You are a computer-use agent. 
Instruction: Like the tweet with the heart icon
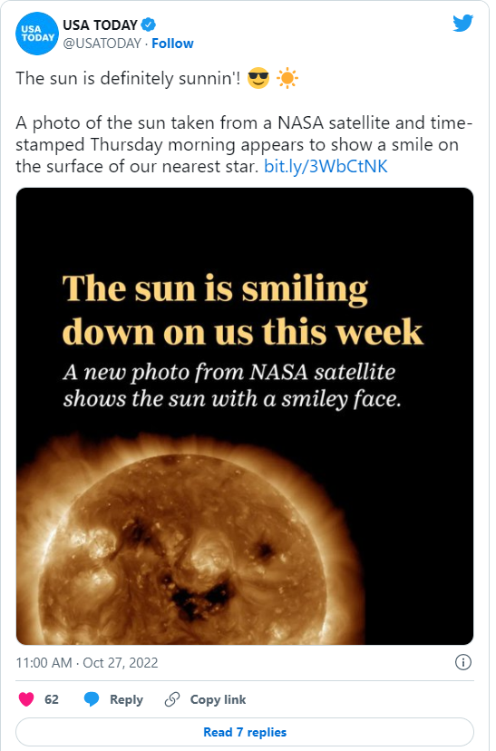[26, 699]
